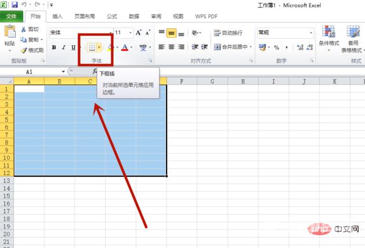Click the Bold formatting icon

coord(54,48)
